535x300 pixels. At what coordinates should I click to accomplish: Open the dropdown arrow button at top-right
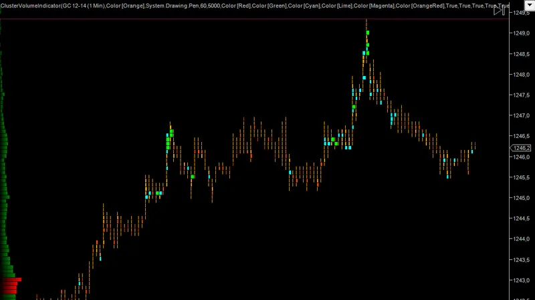(529, 5)
